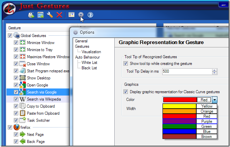
Task: Open help via question mark icon
Action: coord(90,15)
